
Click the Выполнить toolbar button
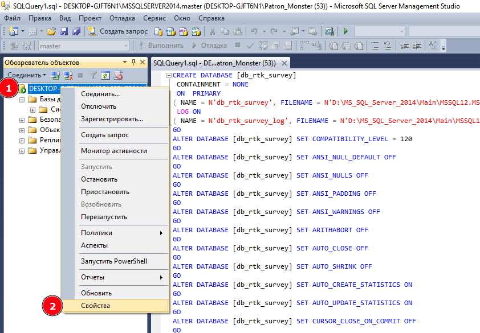[161, 46]
